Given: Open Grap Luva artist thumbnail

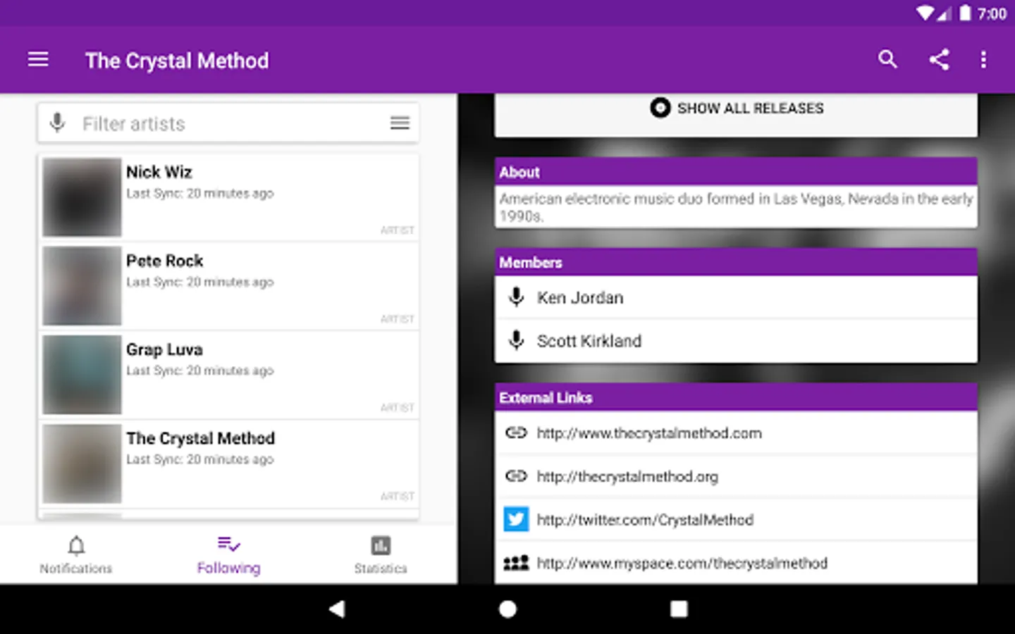Looking at the screenshot, I should (x=82, y=375).
